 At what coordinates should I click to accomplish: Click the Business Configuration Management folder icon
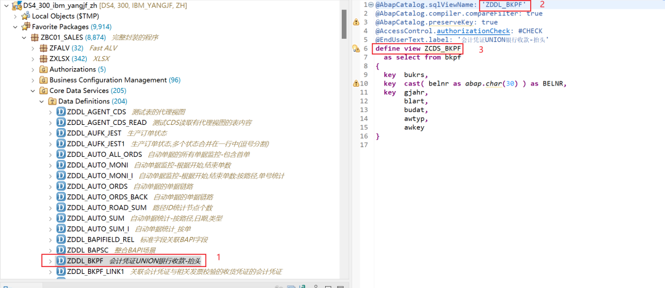[x=43, y=80]
